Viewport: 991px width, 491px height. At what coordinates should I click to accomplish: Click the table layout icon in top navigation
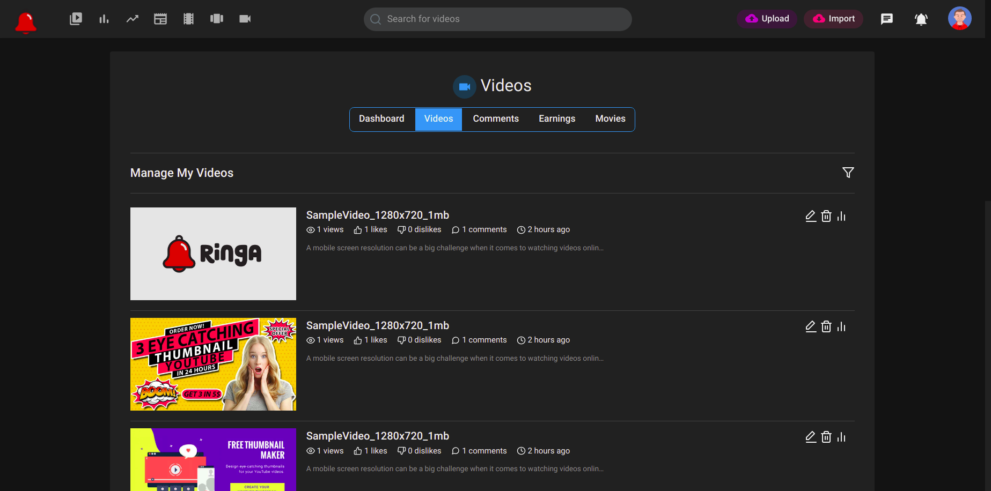tap(160, 19)
